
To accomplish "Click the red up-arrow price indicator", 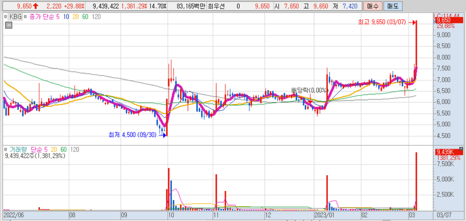I will pos(36,6).
